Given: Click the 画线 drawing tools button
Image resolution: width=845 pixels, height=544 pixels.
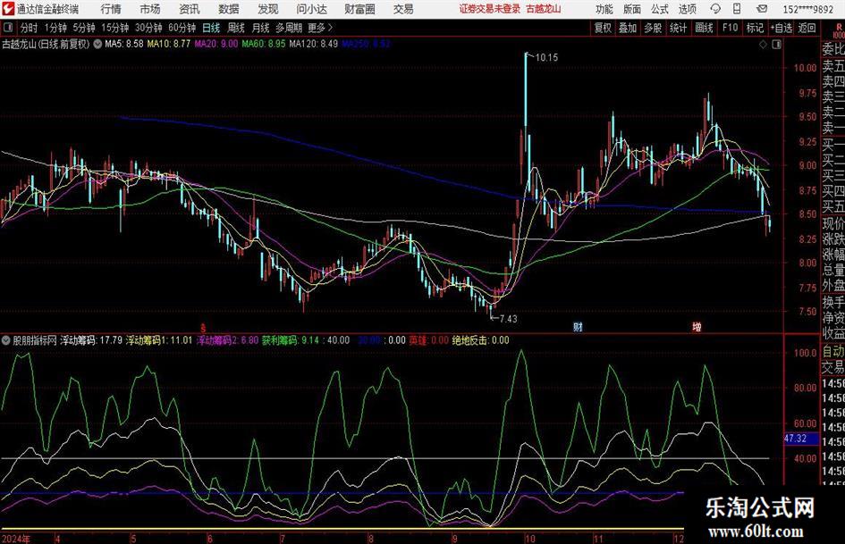Looking at the screenshot, I should (704, 28).
